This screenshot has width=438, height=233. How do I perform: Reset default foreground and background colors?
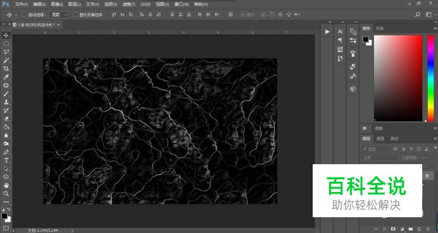pos(3,209)
